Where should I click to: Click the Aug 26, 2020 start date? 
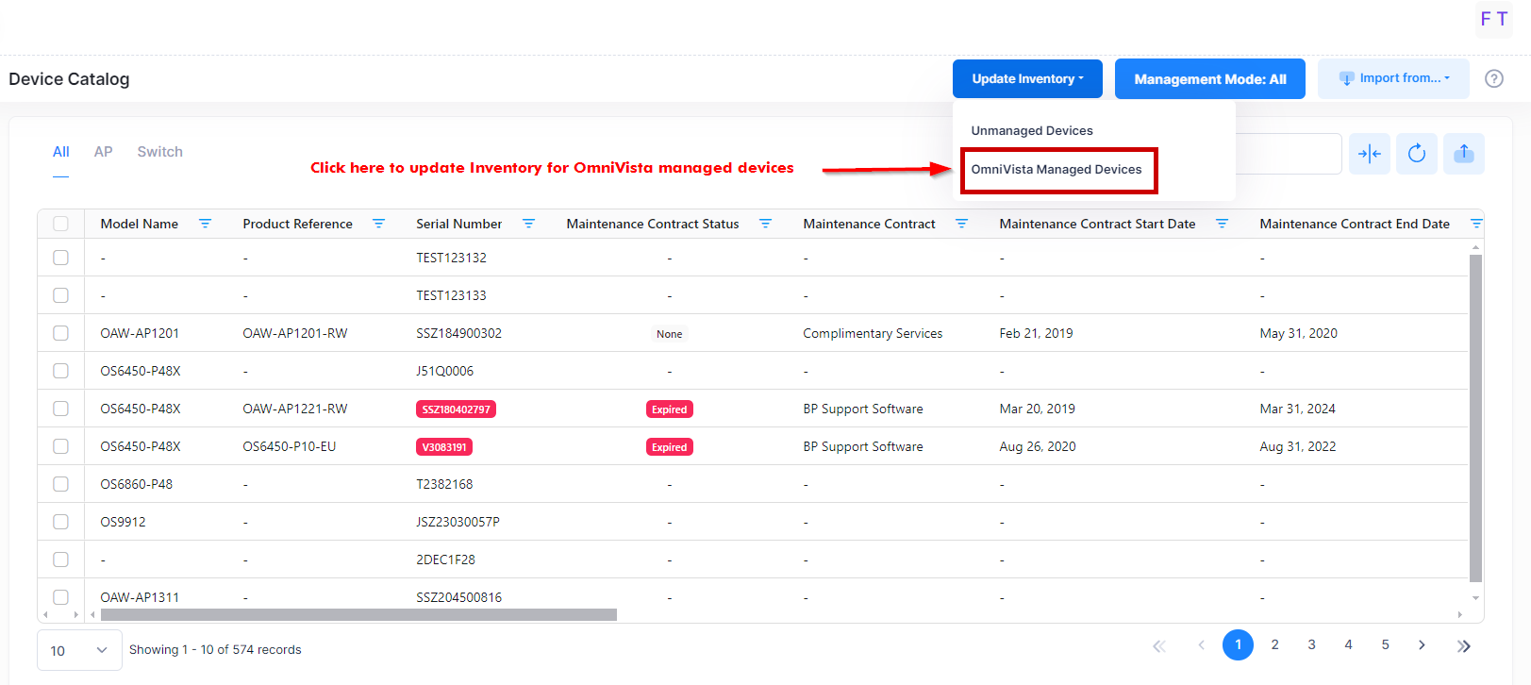coord(1038,446)
